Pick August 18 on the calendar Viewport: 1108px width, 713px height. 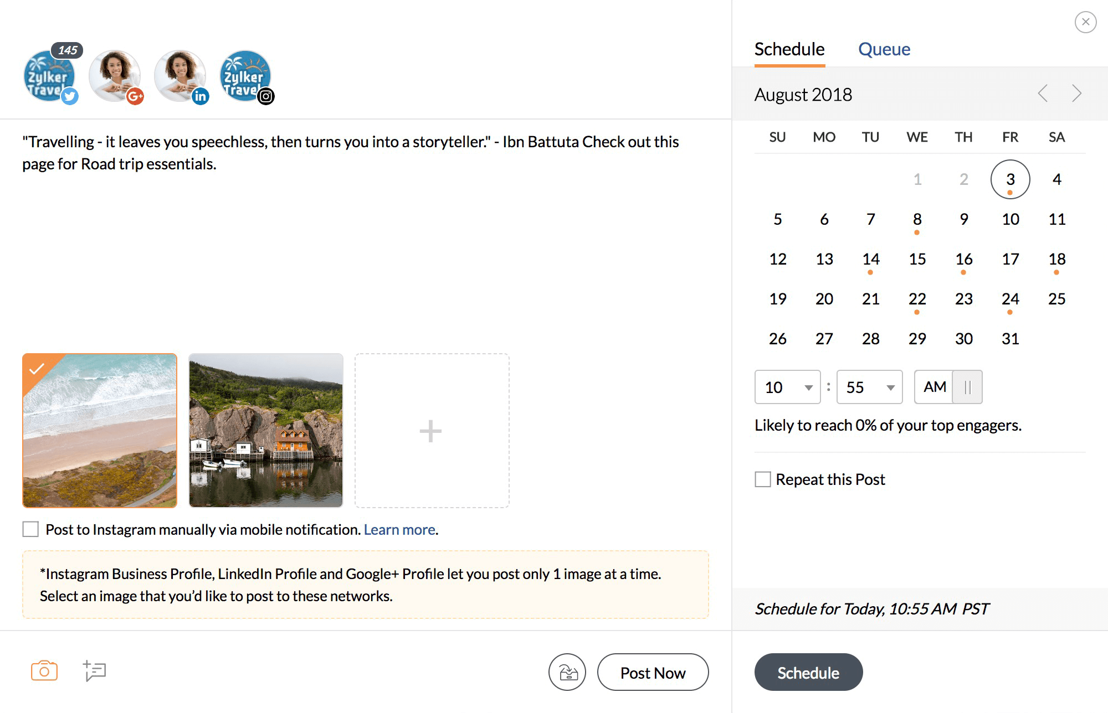1057,259
